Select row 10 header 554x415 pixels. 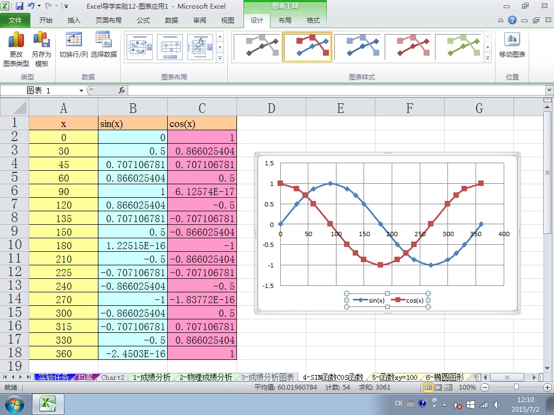coord(14,245)
